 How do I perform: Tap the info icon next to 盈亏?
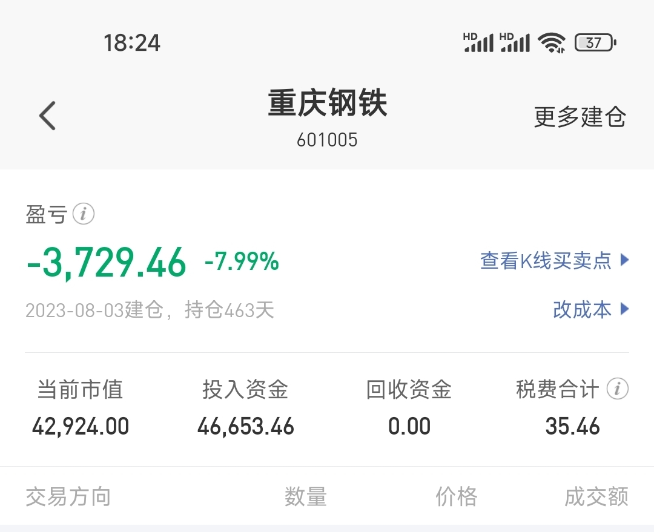(84, 214)
